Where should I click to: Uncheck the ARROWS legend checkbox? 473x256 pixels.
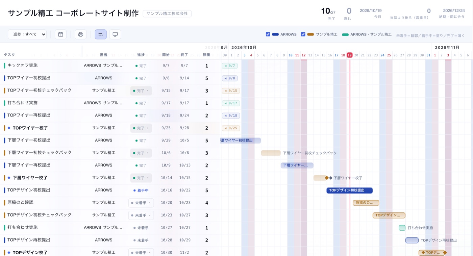(x=268, y=34)
